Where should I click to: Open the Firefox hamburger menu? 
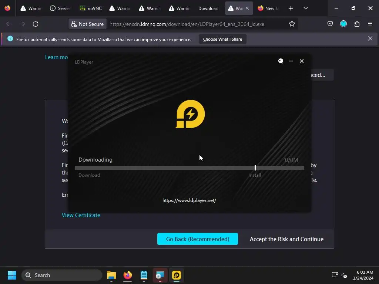[x=370, y=24]
